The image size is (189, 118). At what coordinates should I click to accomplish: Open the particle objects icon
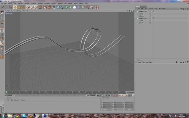[83, 7]
